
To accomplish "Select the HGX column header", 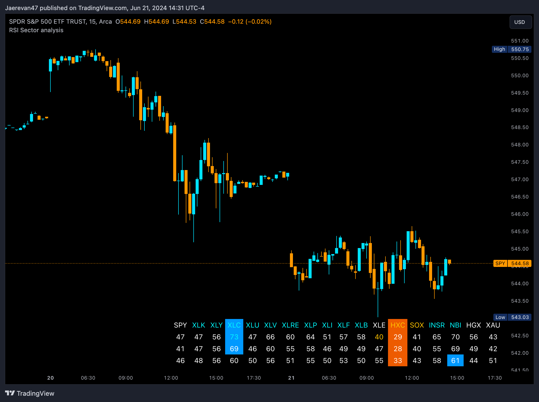I will [474, 325].
